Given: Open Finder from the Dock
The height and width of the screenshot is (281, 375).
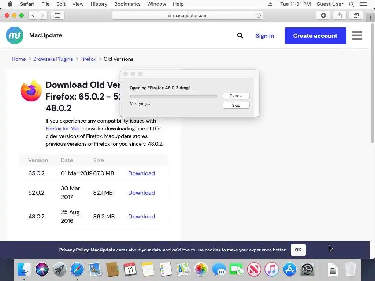Looking at the screenshot, I should [24, 269].
